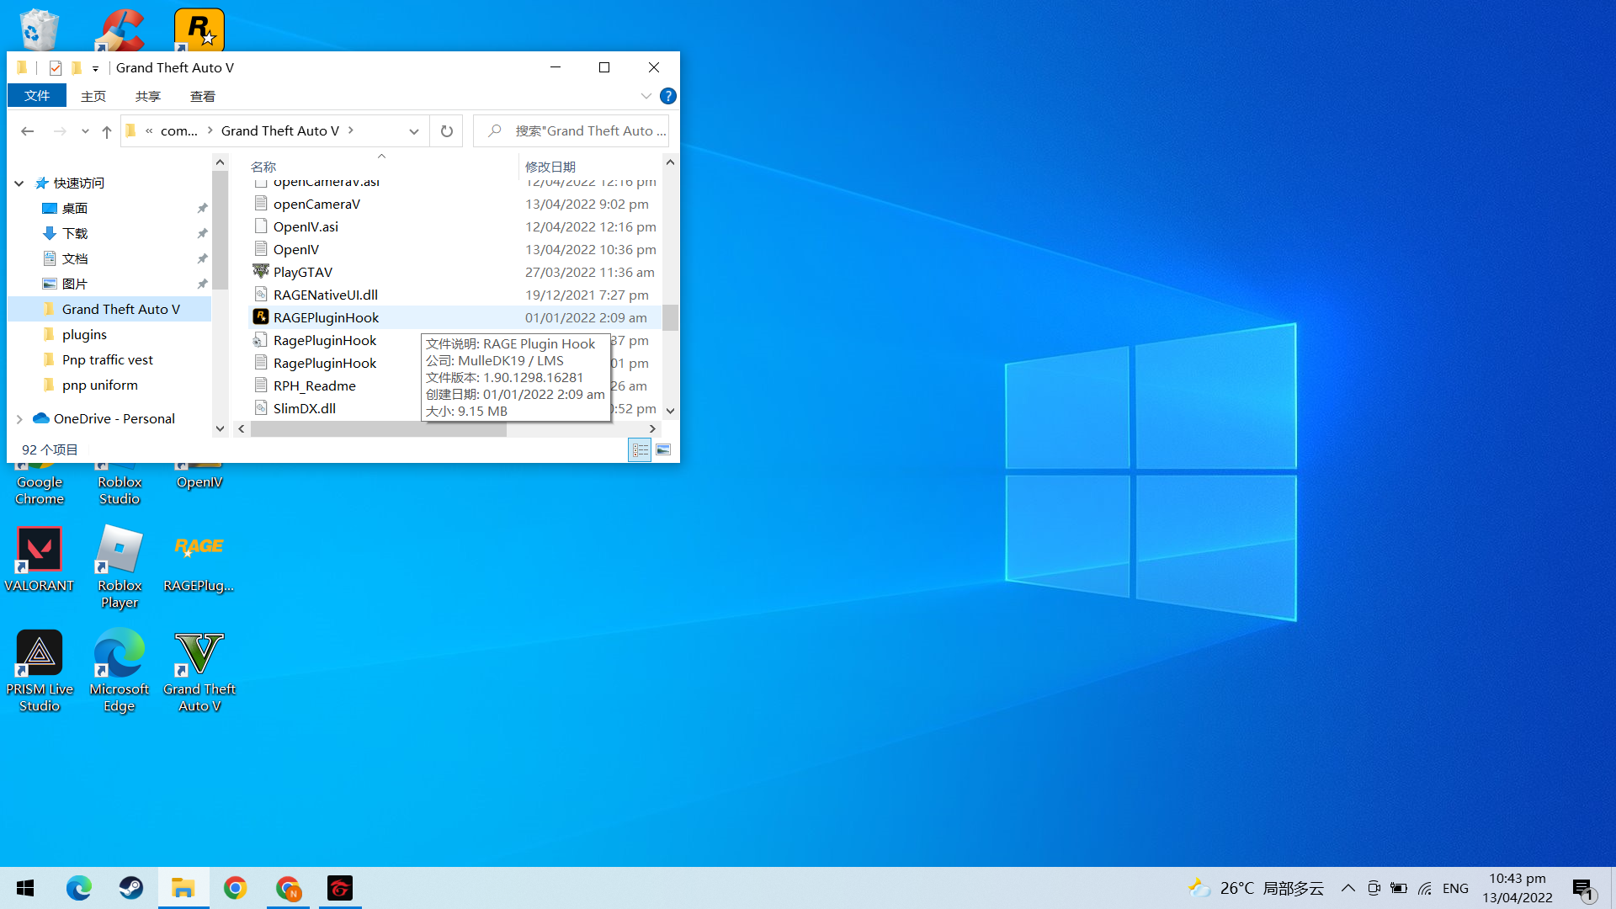The height and width of the screenshot is (909, 1616).
Task: Expand the OneDrive - Personal tree node
Action: (x=19, y=419)
